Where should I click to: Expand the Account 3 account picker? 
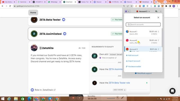coord(143,11)
